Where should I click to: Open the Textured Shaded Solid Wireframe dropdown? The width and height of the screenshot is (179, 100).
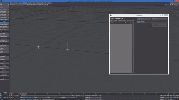37,5
